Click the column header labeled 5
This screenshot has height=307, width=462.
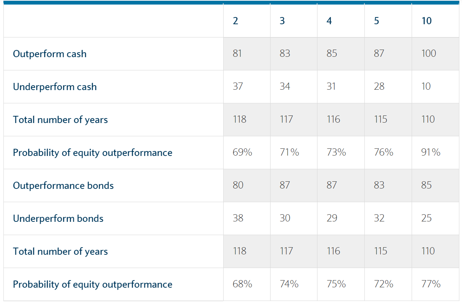tap(376, 21)
